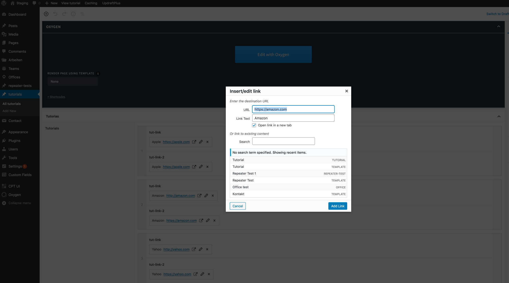Viewport: 509px width, 283px height.
Task: Open the http://yahoo.com link
Action: click(176, 249)
